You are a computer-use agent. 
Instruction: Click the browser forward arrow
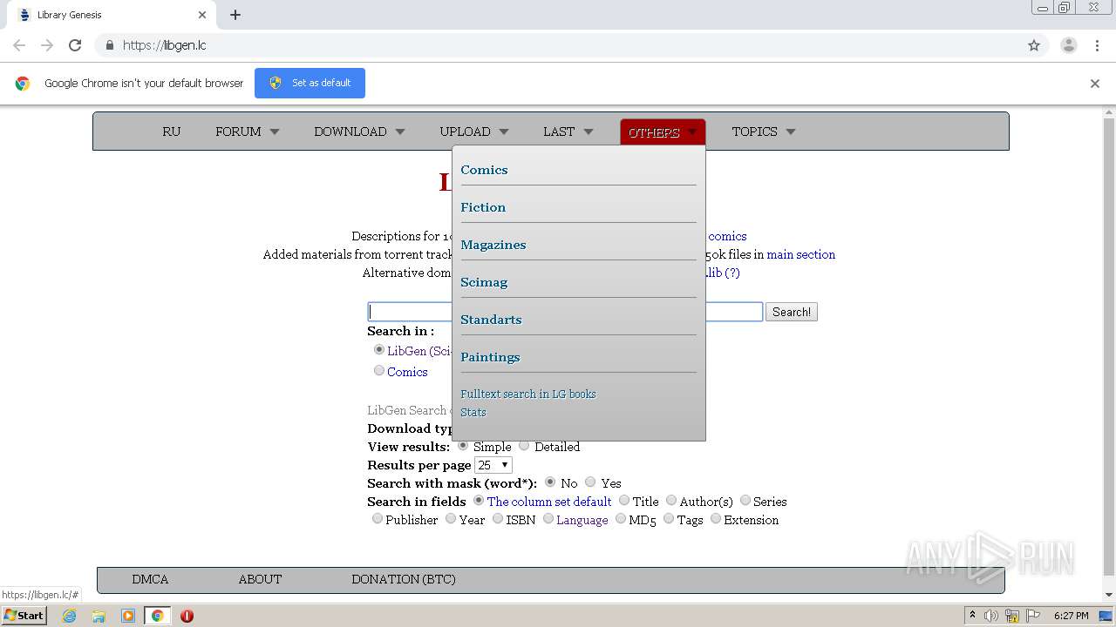tap(47, 45)
